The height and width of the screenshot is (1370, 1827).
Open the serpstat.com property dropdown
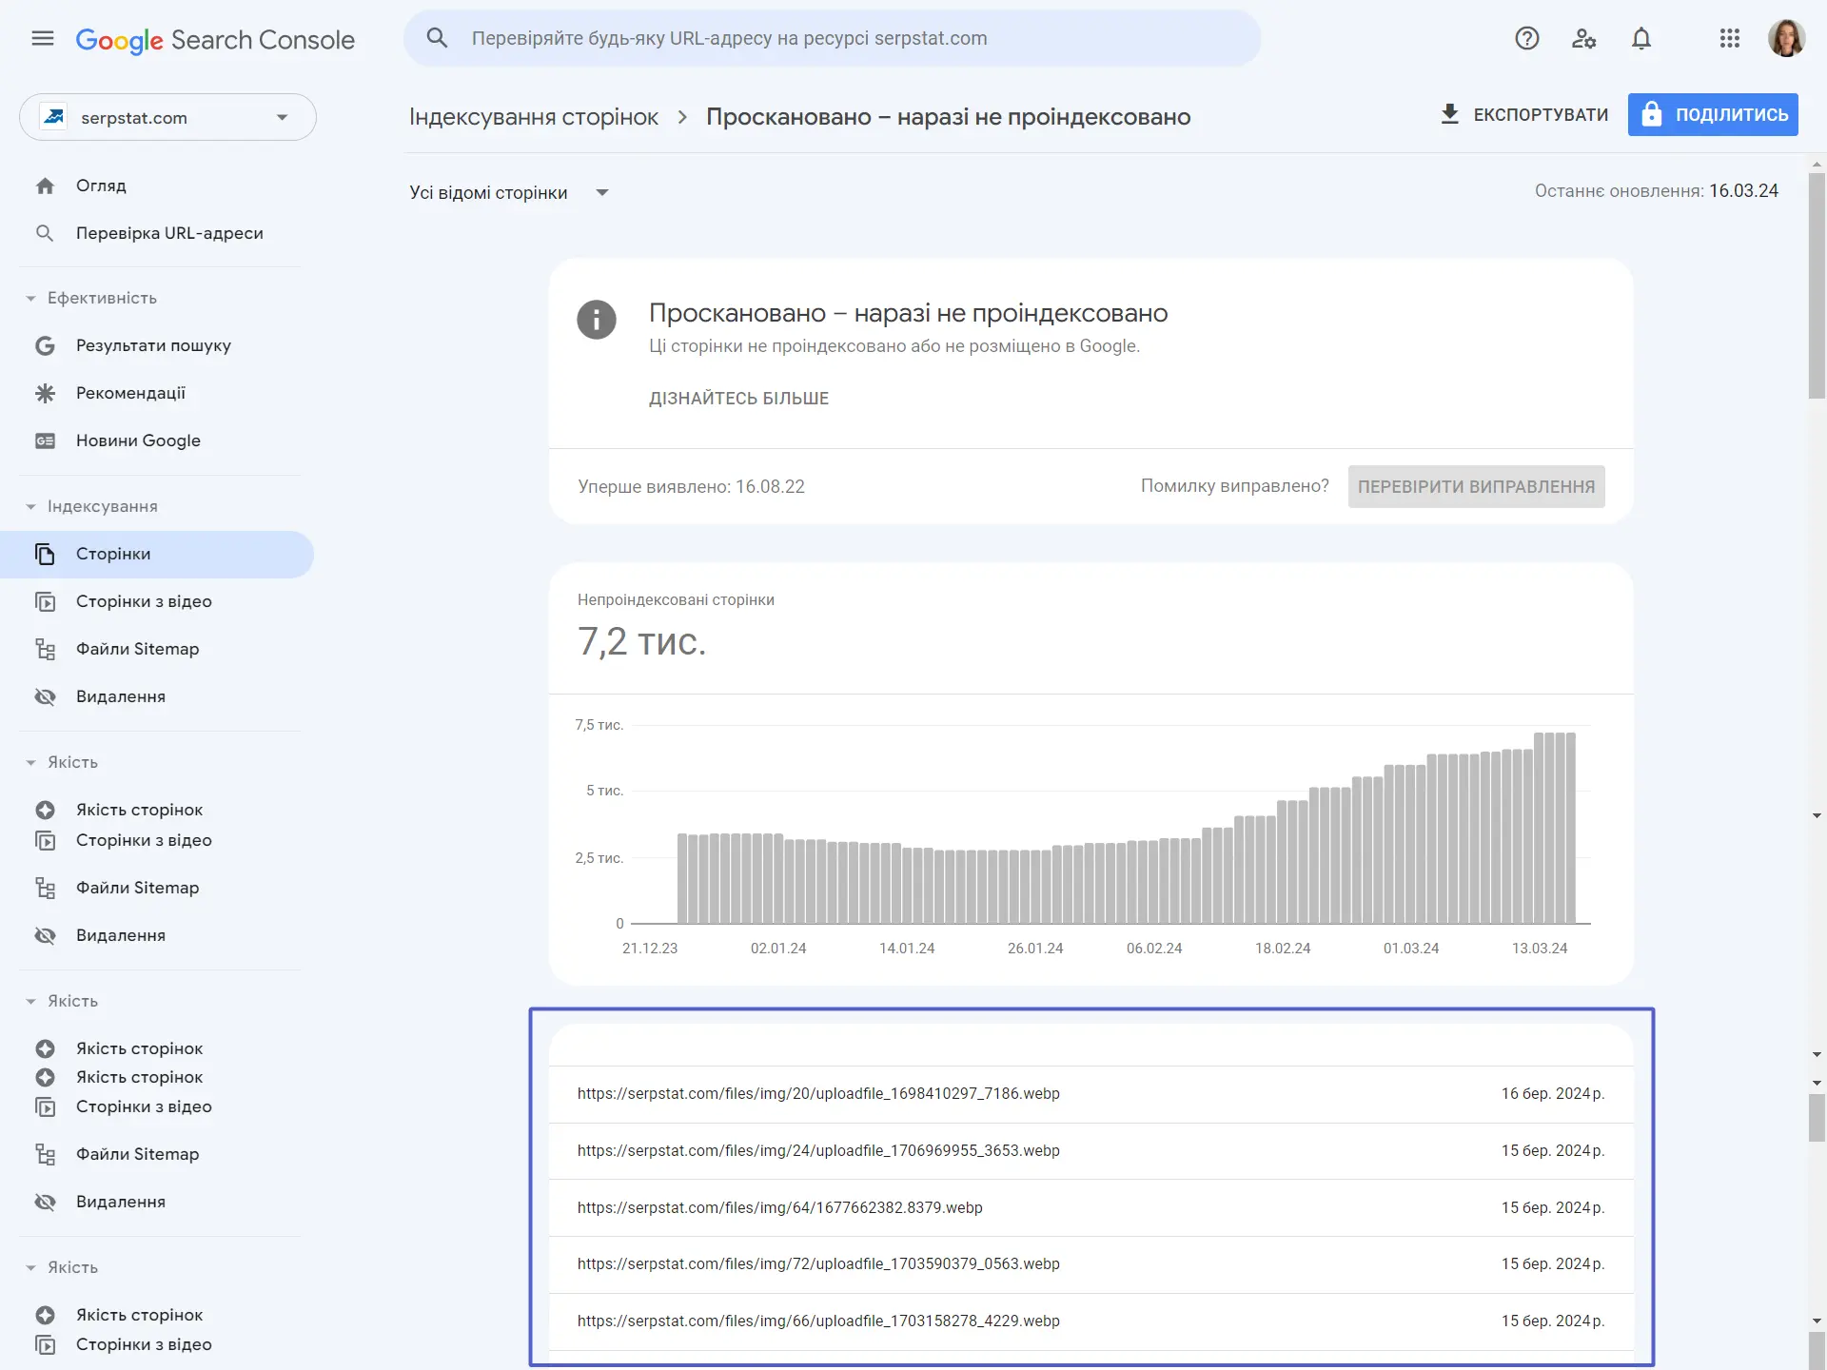coord(167,117)
